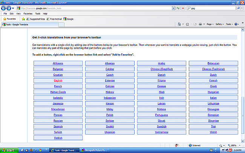Open the Tools command bar menu

[x=229, y=24]
